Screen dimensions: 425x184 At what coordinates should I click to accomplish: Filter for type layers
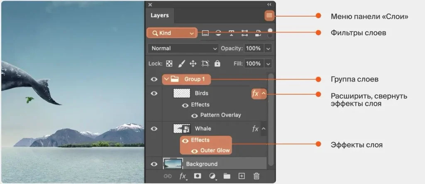point(232,34)
